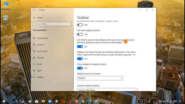
Task: Go back with the Settings back arrow
Action: click(34, 10)
